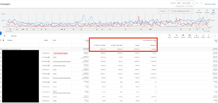Click the Conv. value (by conv. time) column header
Viewport: 218px width, 103px height.
[x=149, y=40]
